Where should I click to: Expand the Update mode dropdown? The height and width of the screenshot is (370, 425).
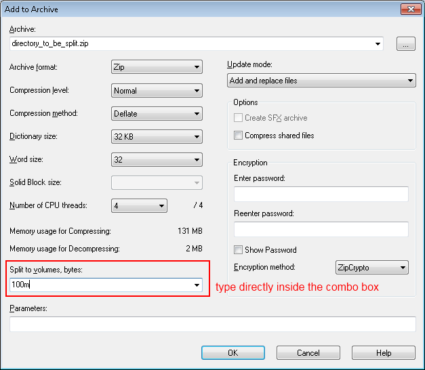(x=321, y=81)
